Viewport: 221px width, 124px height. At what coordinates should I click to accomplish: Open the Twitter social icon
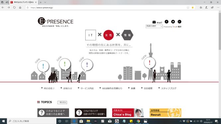(x=173, y=21)
